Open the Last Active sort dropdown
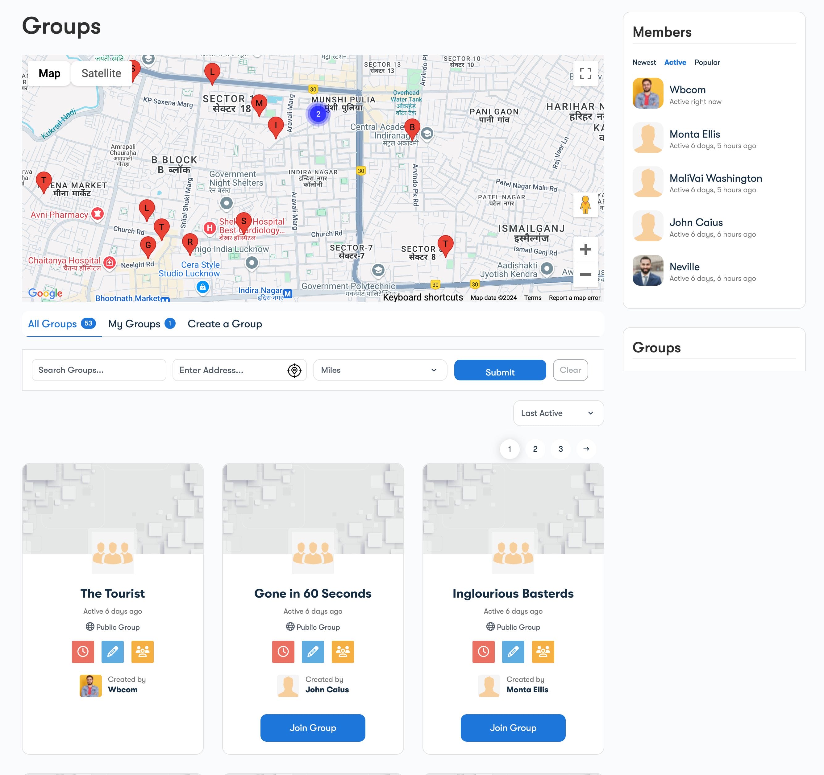824x775 pixels. tap(558, 413)
